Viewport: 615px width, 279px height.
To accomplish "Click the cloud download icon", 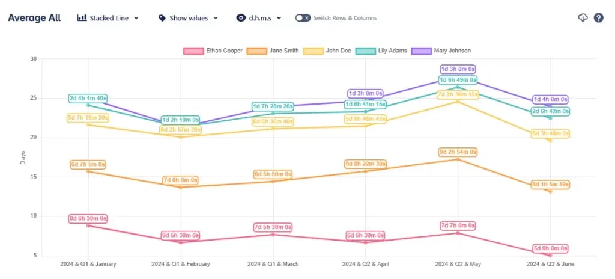I will [582, 18].
